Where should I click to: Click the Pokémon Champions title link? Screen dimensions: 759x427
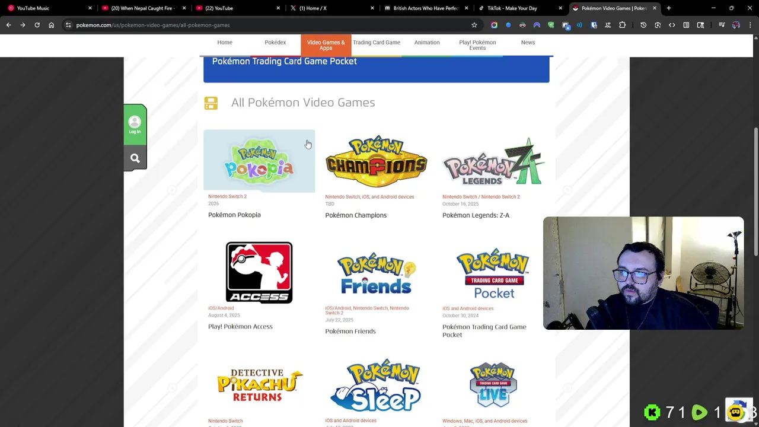coord(356,215)
